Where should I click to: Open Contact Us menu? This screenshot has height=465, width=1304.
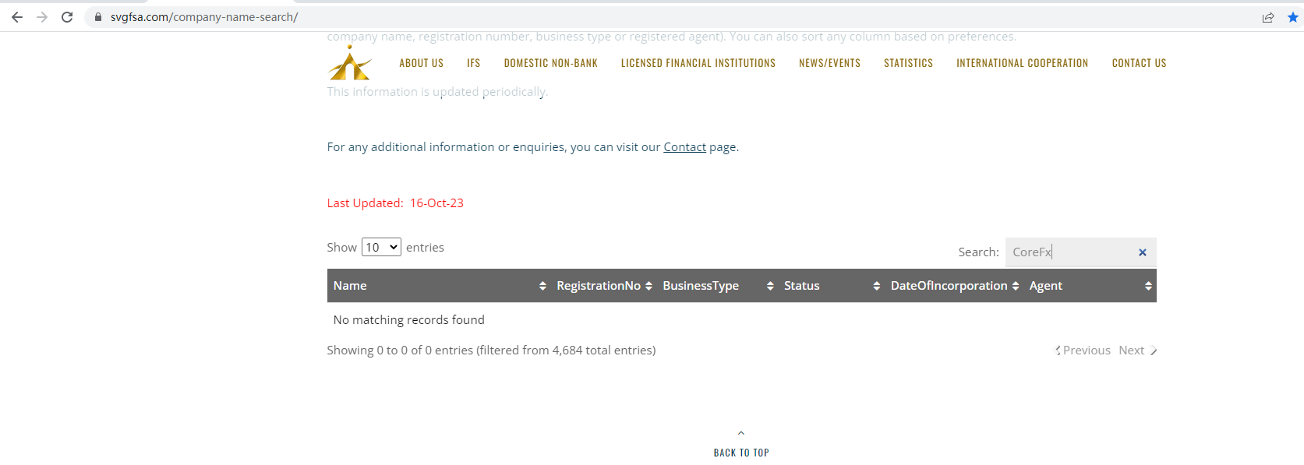pyautogui.click(x=1140, y=63)
